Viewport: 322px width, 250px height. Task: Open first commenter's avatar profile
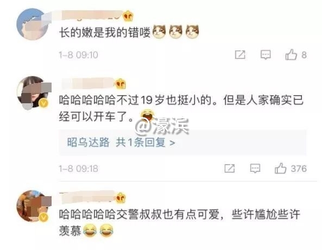pos(33,24)
